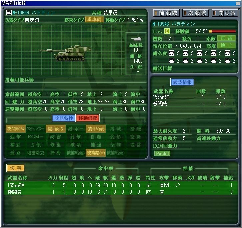Click the price value 1400

pos(138,61)
